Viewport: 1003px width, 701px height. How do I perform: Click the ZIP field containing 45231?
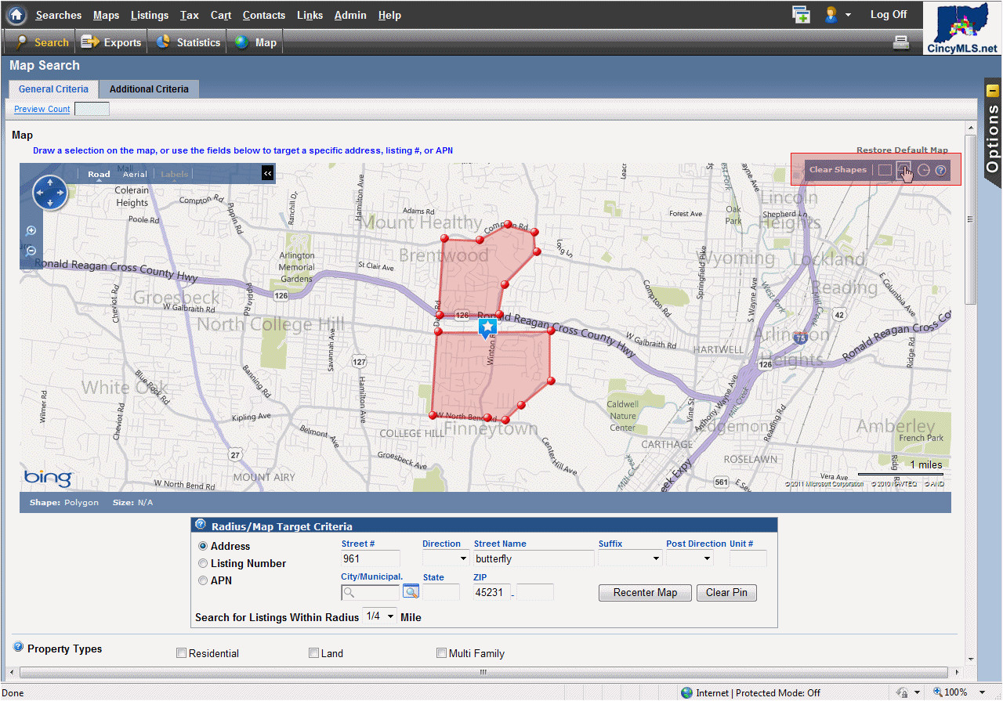[x=492, y=592]
